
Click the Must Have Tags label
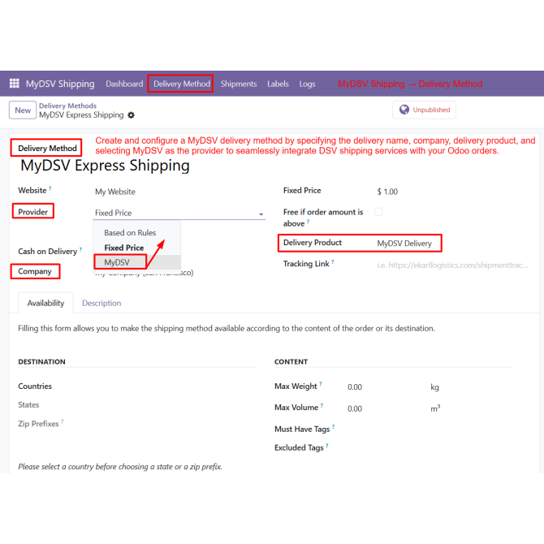(x=302, y=430)
